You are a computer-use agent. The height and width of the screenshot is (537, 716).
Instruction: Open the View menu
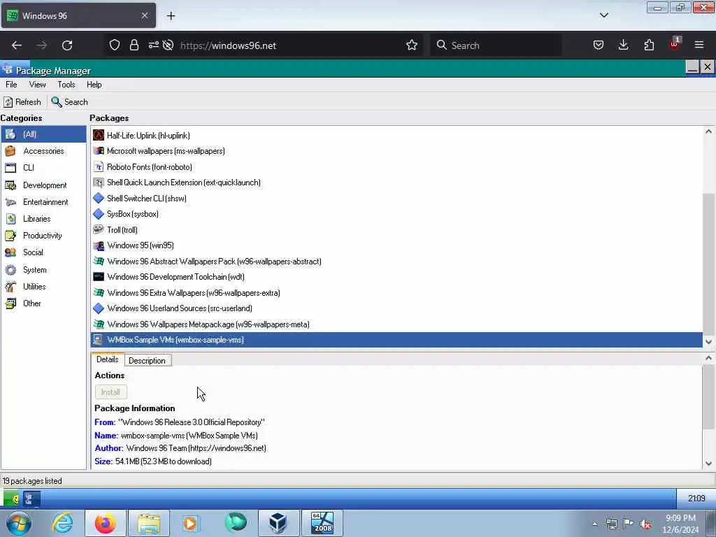coord(38,85)
